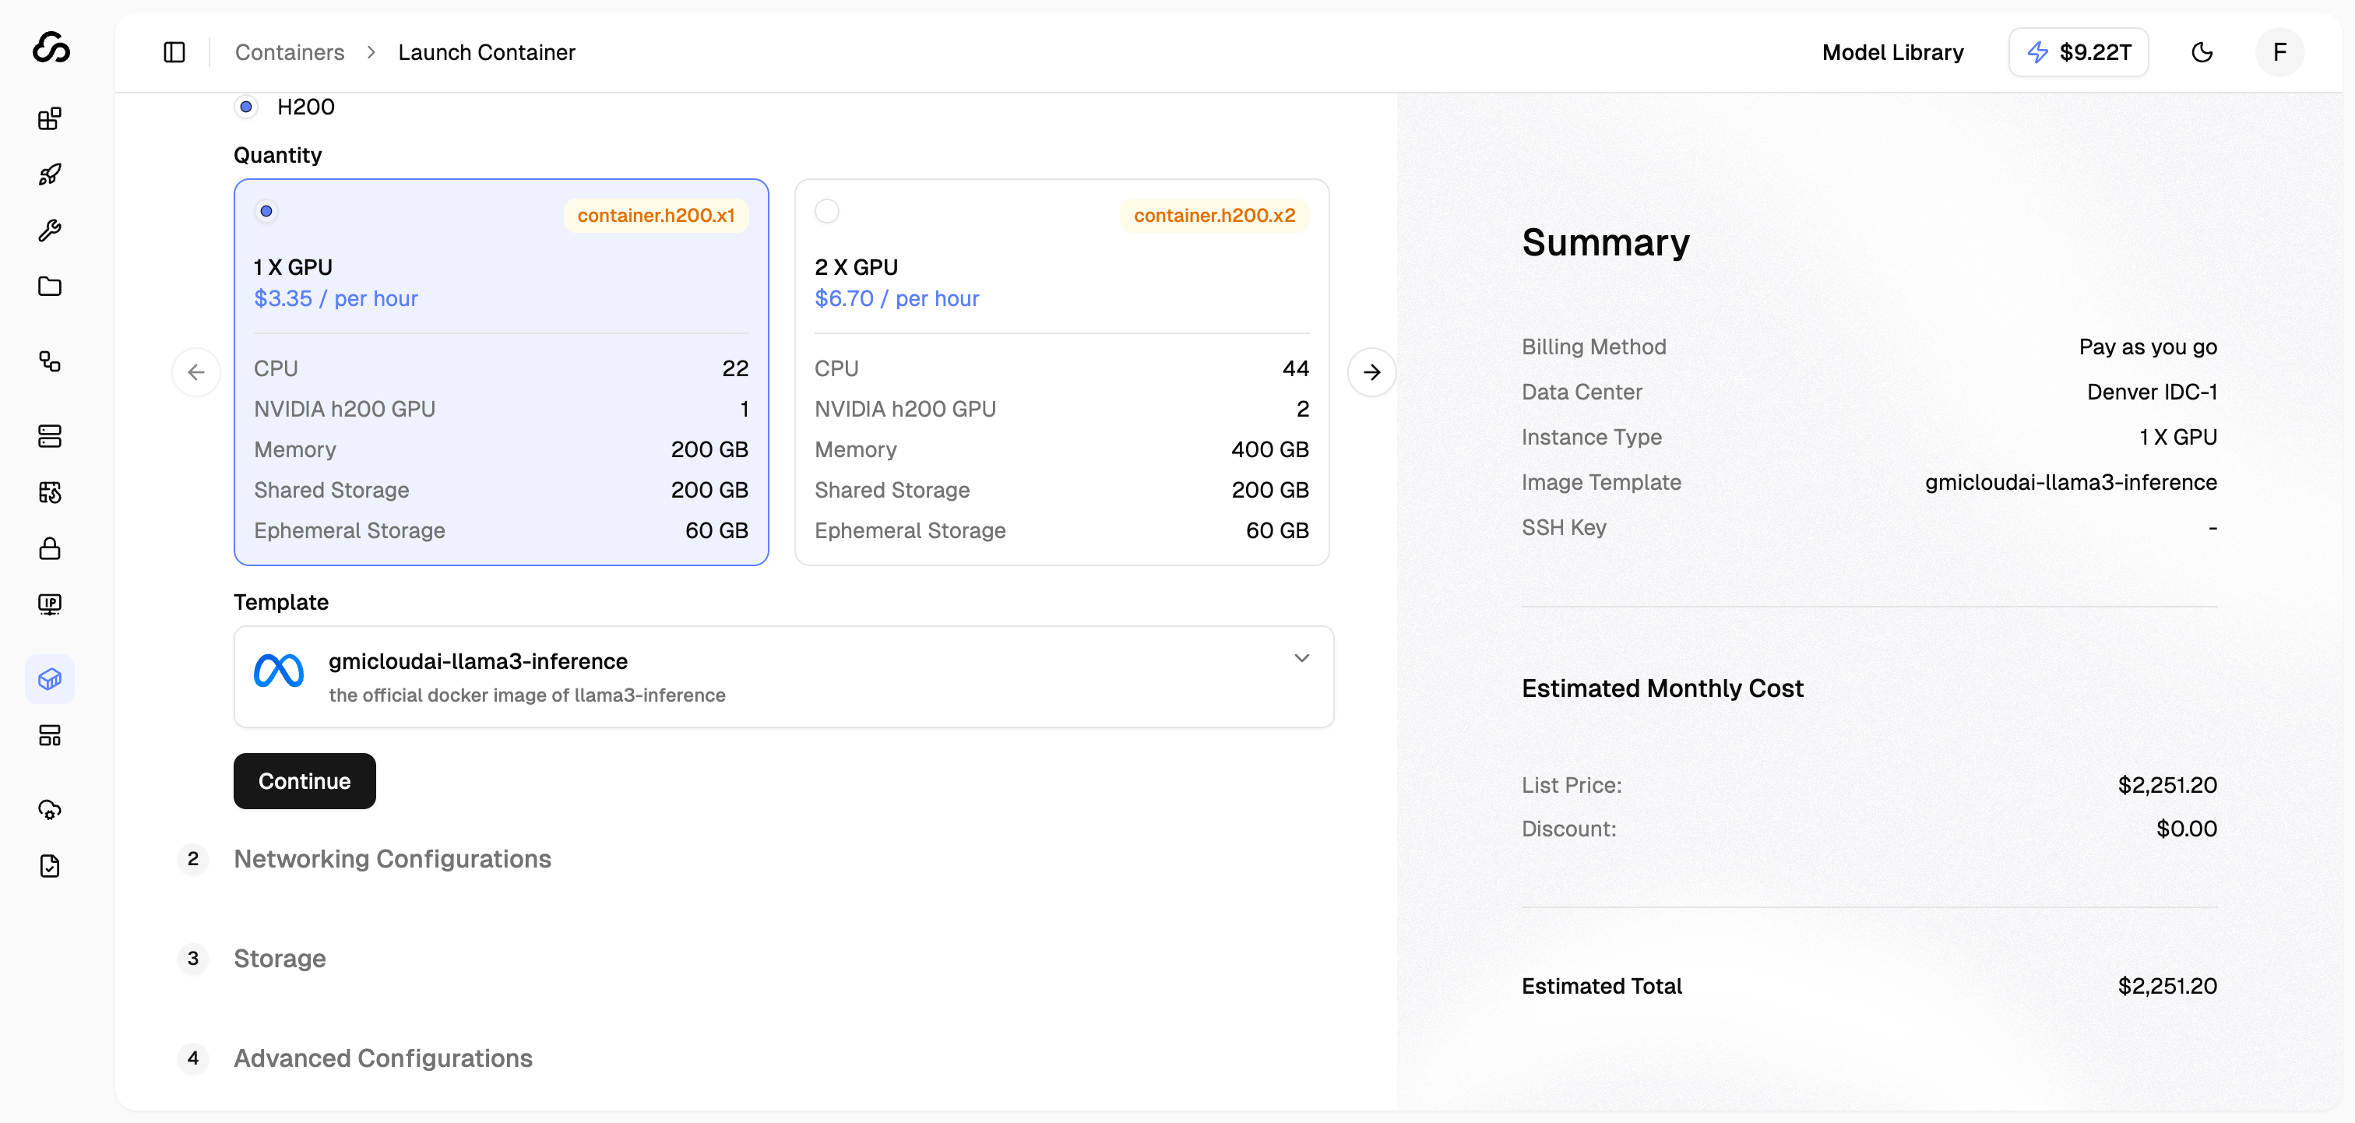This screenshot has width=2355, height=1123.
Task: Click the rocket icon in sidebar
Action: pyautogui.click(x=49, y=174)
